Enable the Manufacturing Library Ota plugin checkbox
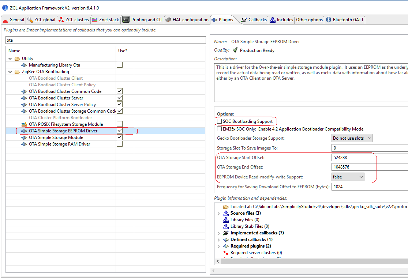 [120, 65]
